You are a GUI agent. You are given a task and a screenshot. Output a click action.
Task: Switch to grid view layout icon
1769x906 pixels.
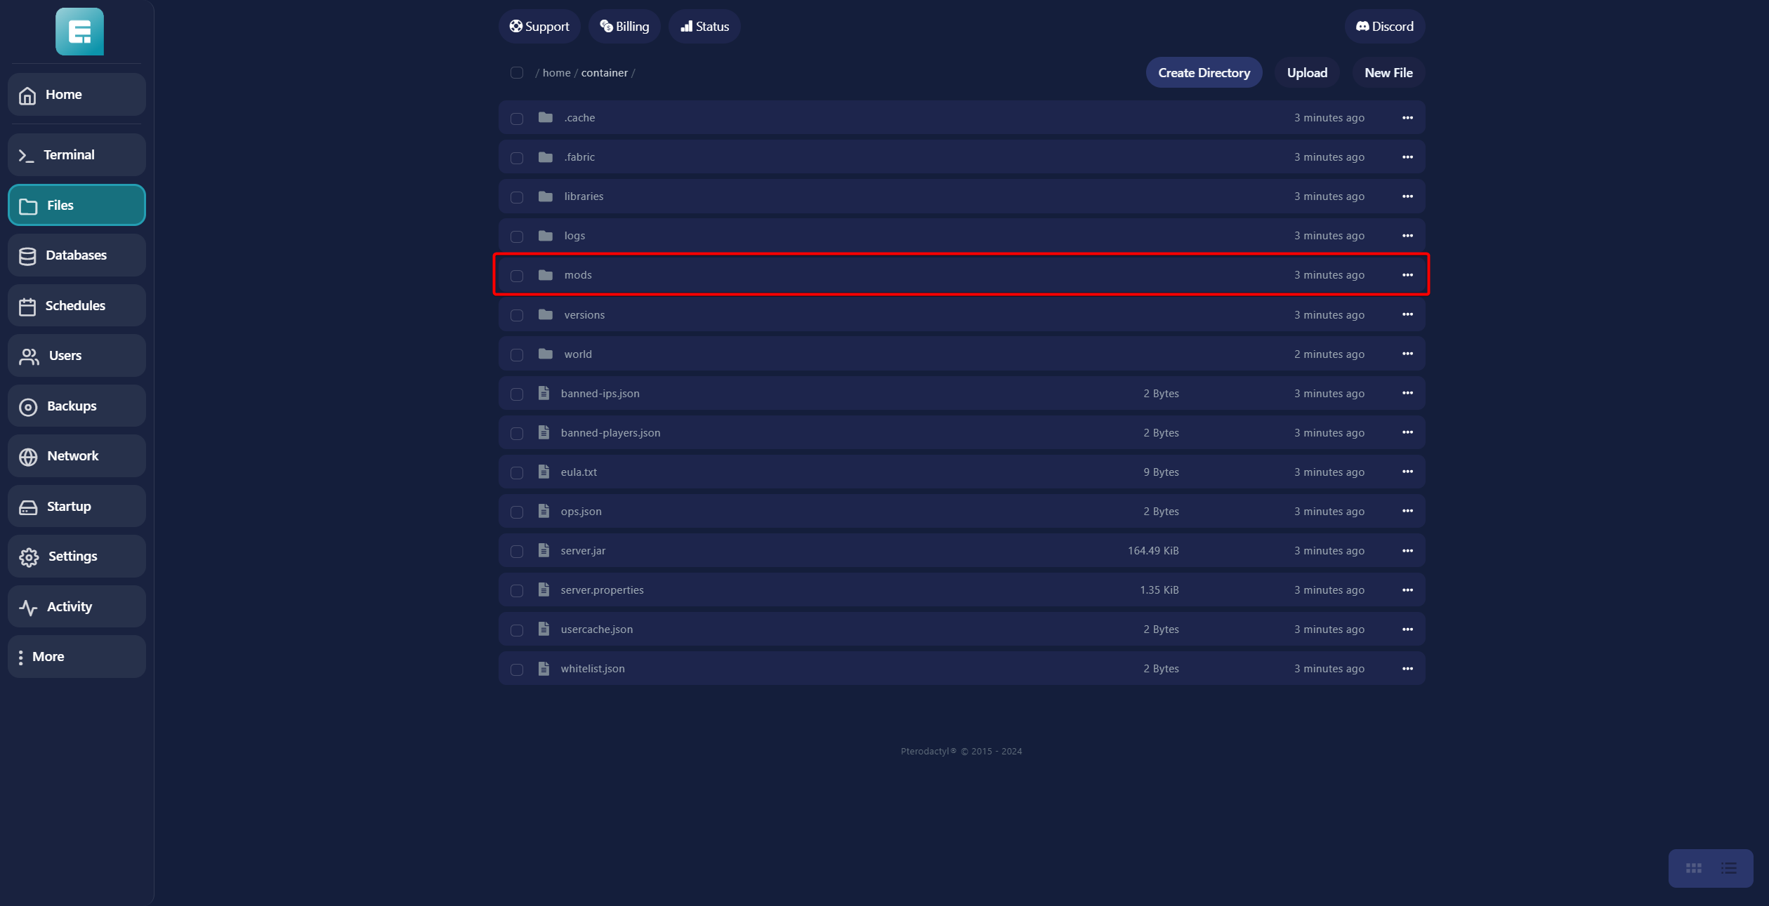tap(1693, 868)
